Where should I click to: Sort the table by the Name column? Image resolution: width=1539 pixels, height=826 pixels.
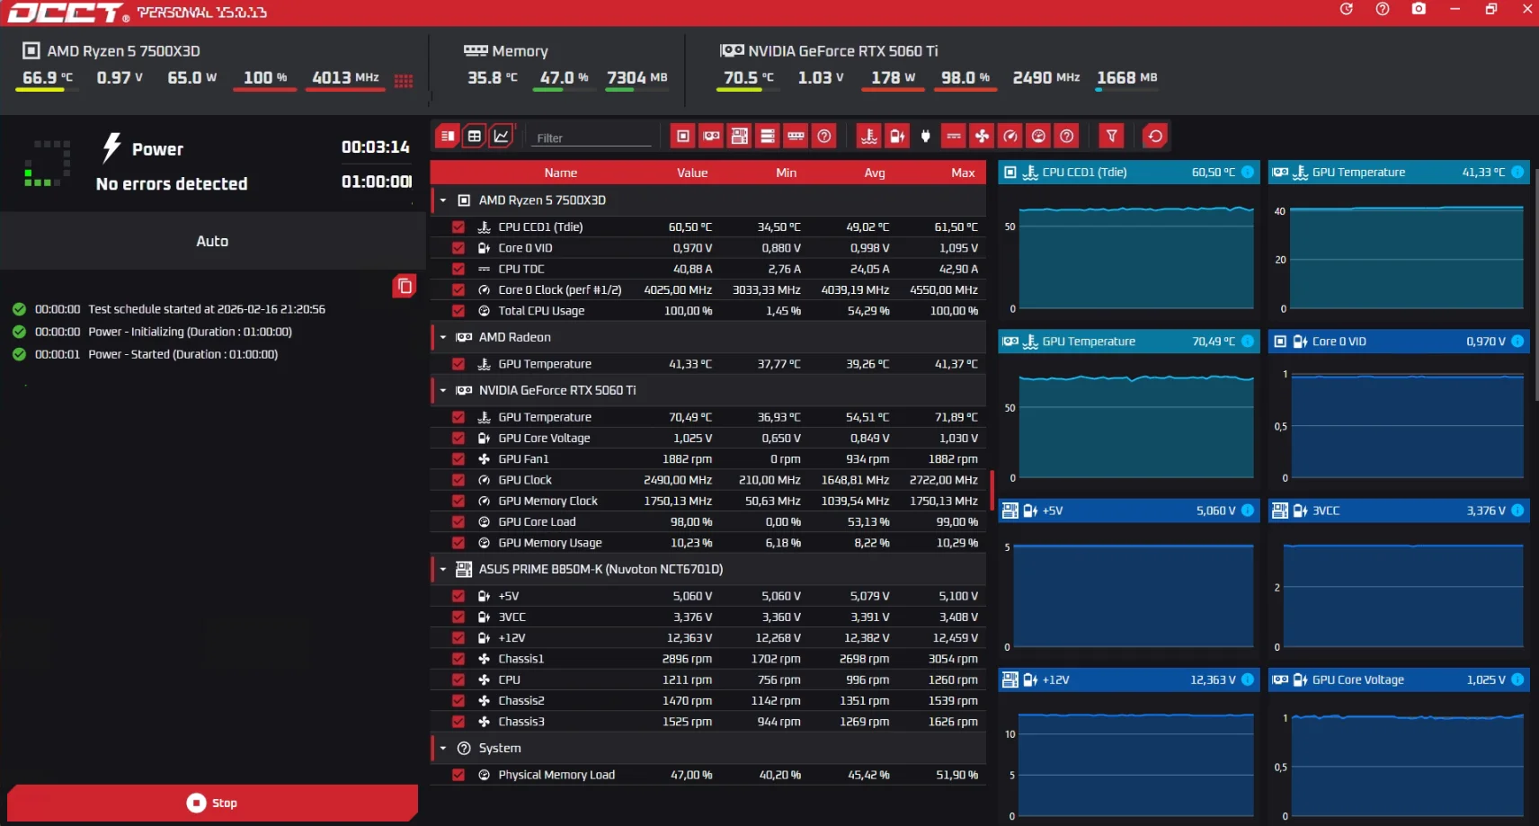[561, 173]
